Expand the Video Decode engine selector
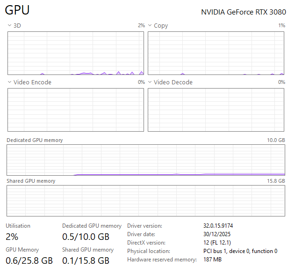Image resolution: width=288 pixels, height=268 pixels. pyautogui.click(x=150, y=82)
